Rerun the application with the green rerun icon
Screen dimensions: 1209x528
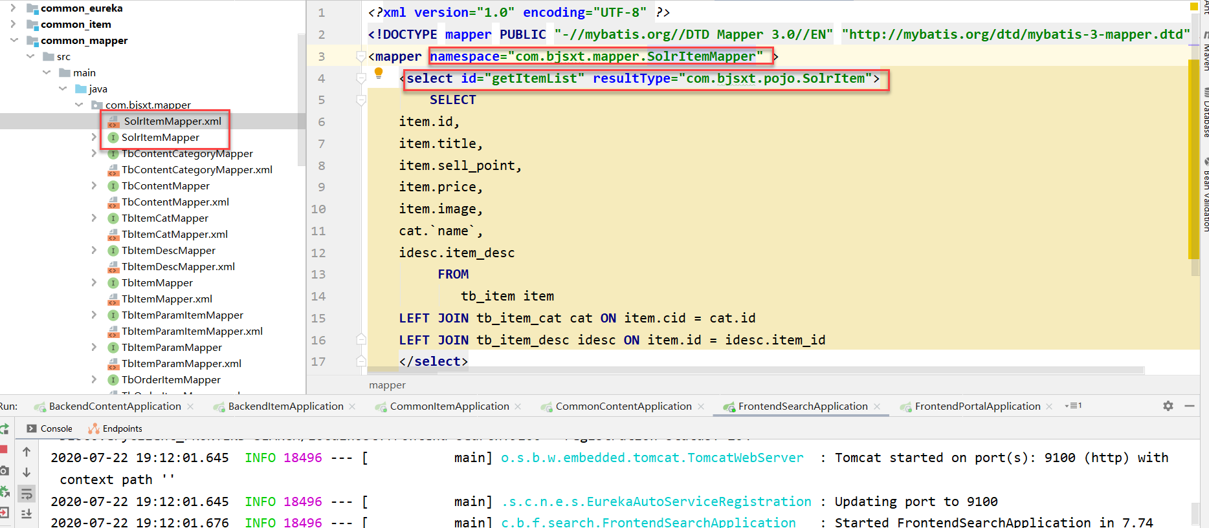point(3,428)
